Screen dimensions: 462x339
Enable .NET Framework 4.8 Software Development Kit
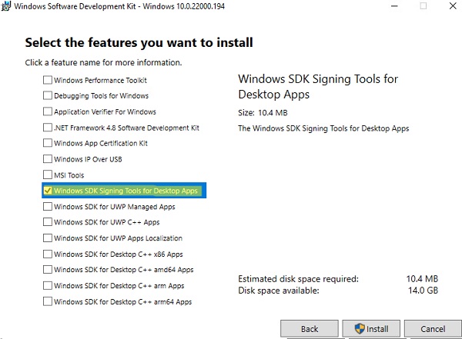tap(48, 128)
